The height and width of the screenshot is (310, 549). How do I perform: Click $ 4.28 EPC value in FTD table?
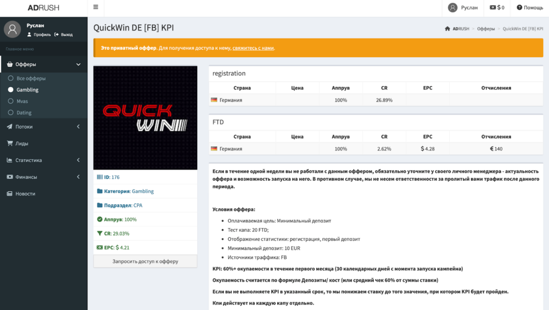click(427, 148)
